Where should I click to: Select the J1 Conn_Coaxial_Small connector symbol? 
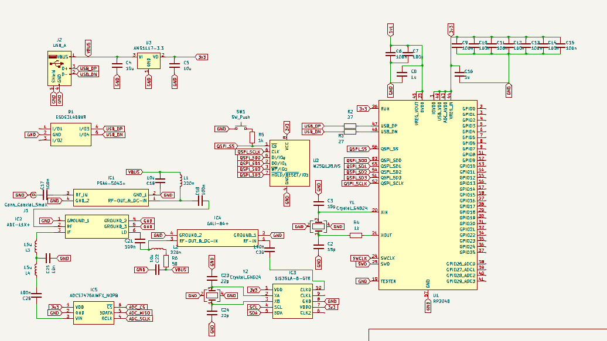pos(33,195)
